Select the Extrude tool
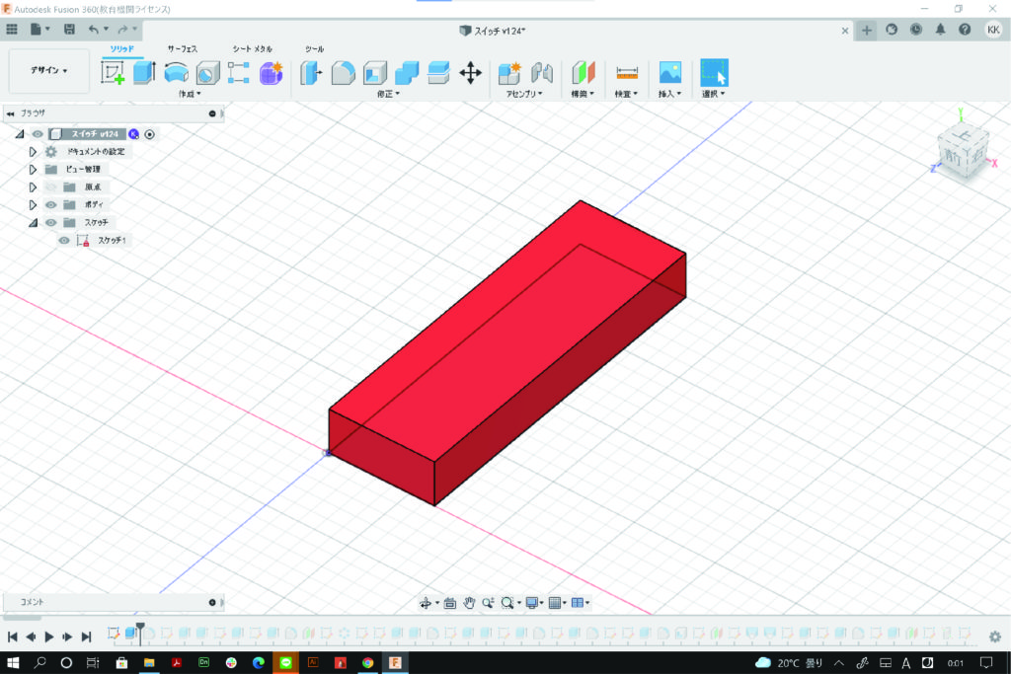1011x674 pixels. pos(144,72)
